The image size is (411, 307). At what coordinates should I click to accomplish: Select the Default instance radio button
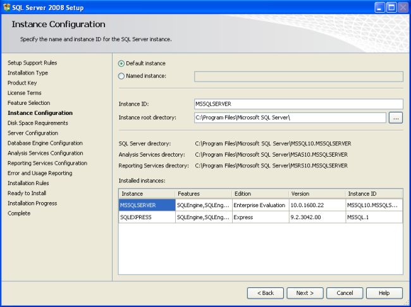point(121,63)
